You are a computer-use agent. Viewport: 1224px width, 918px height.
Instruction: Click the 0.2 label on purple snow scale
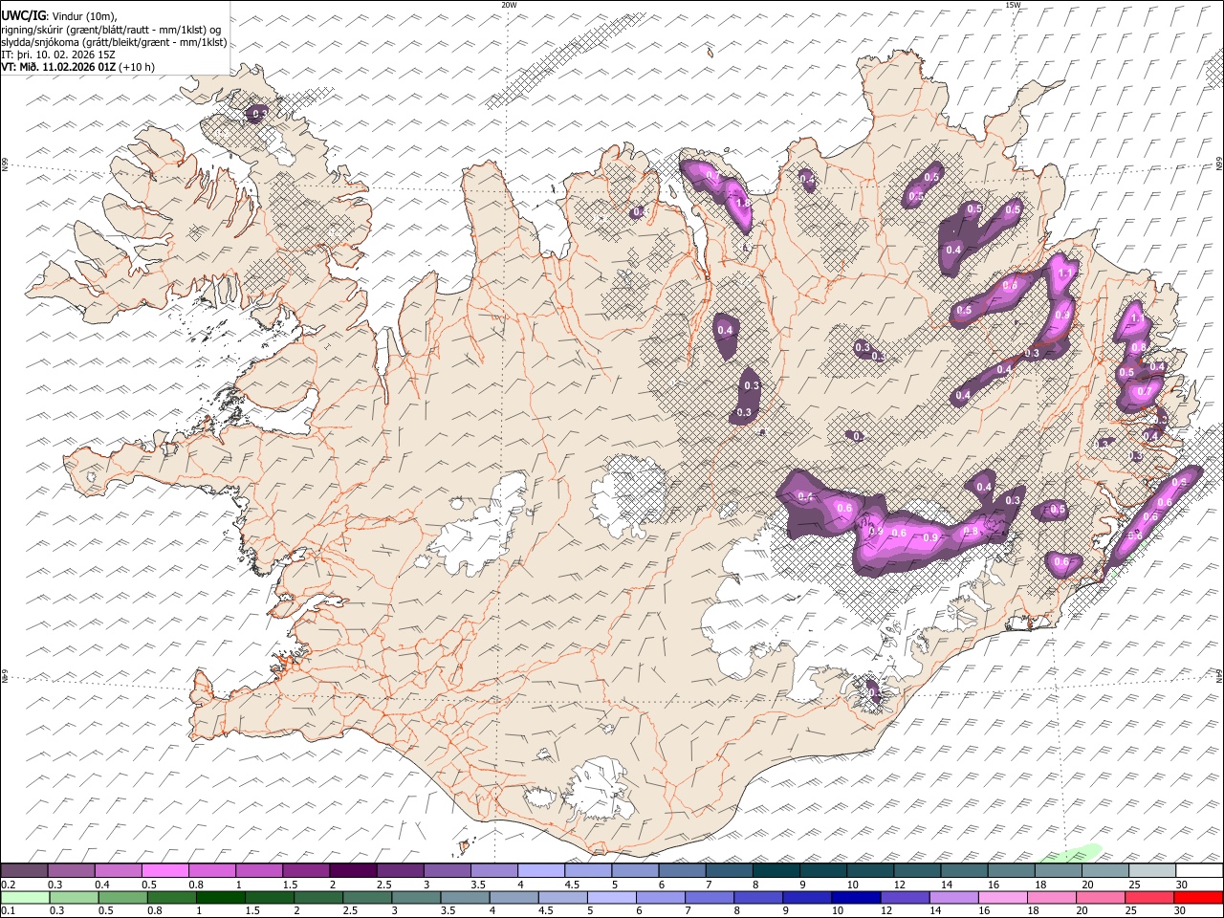[8, 885]
